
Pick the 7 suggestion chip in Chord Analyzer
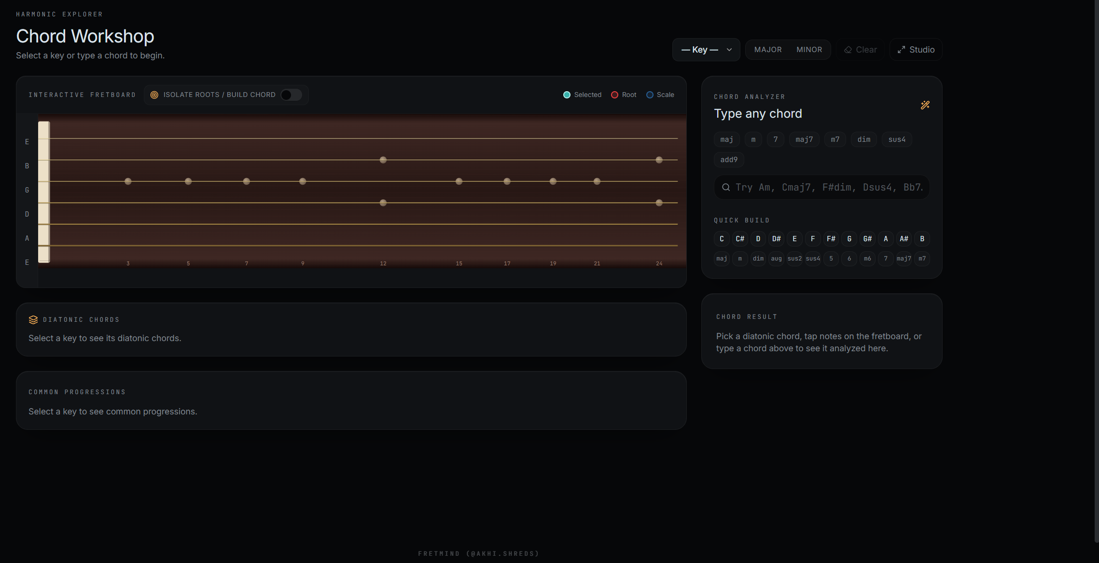tap(775, 139)
